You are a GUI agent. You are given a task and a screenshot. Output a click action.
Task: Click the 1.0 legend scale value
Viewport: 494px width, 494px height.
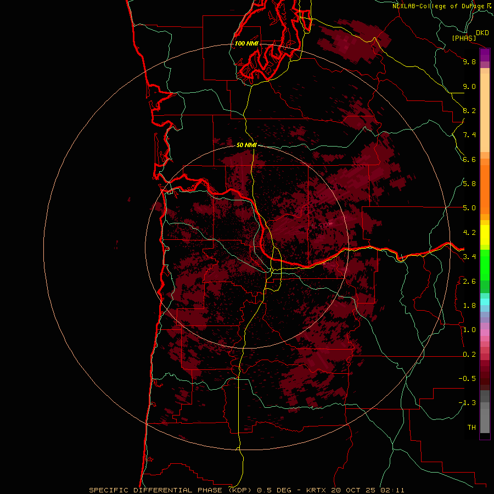tap(469, 330)
